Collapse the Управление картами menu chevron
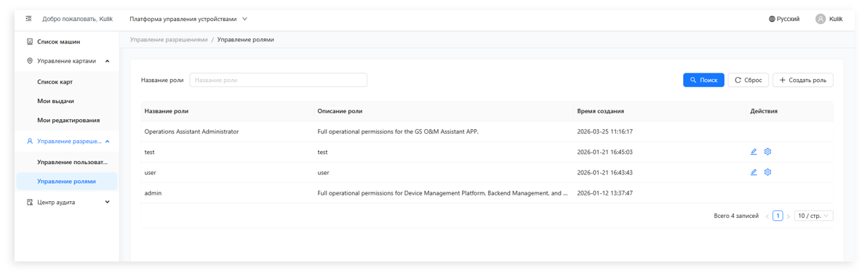The width and height of the screenshot is (865, 276). point(107,61)
